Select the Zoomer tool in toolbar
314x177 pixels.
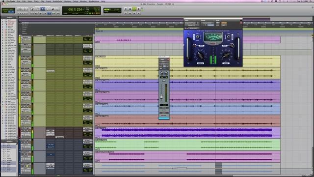pyautogui.click(x=32, y=9)
